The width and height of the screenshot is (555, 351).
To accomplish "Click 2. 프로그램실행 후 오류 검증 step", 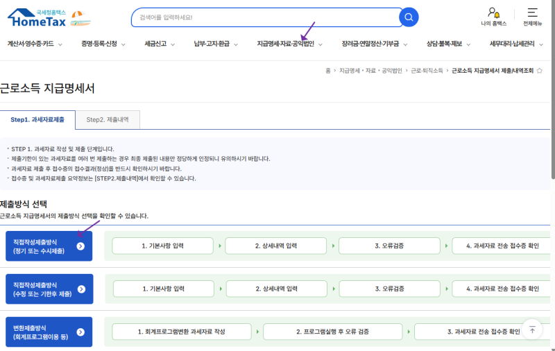I will pos(333,332).
